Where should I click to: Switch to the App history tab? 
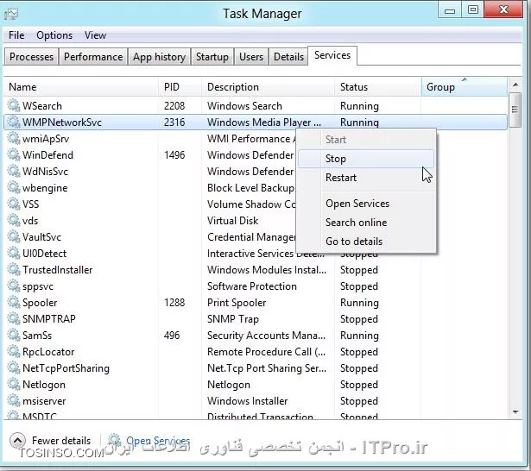click(x=159, y=57)
